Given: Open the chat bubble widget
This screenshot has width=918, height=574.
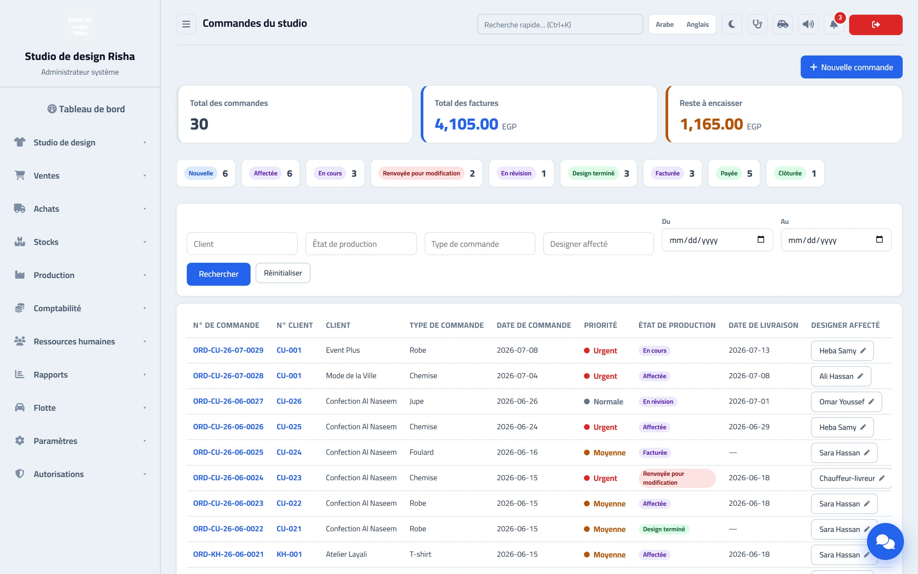Looking at the screenshot, I should tap(885, 541).
